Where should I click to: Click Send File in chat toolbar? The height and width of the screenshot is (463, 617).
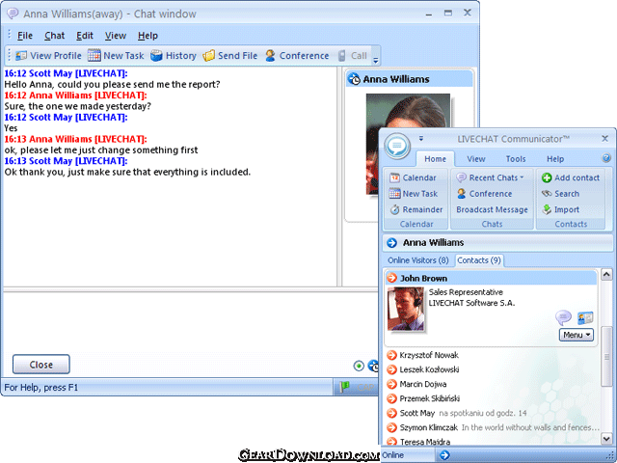point(229,56)
